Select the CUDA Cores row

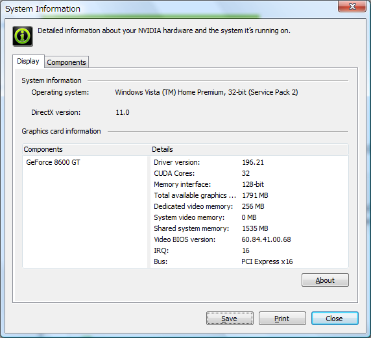(249, 173)
